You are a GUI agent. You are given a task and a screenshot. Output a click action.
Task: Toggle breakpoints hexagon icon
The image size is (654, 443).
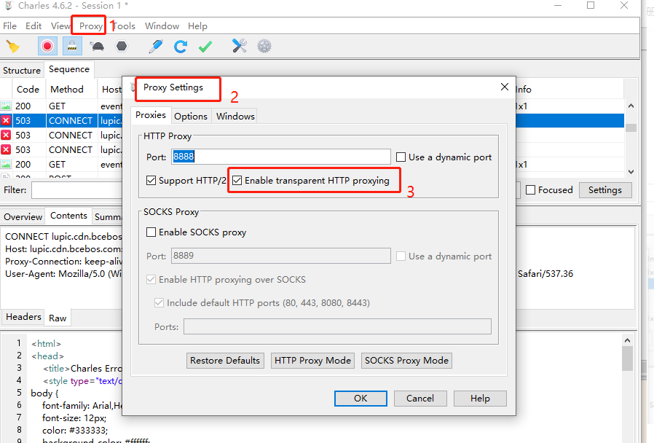tap(122, 46)
